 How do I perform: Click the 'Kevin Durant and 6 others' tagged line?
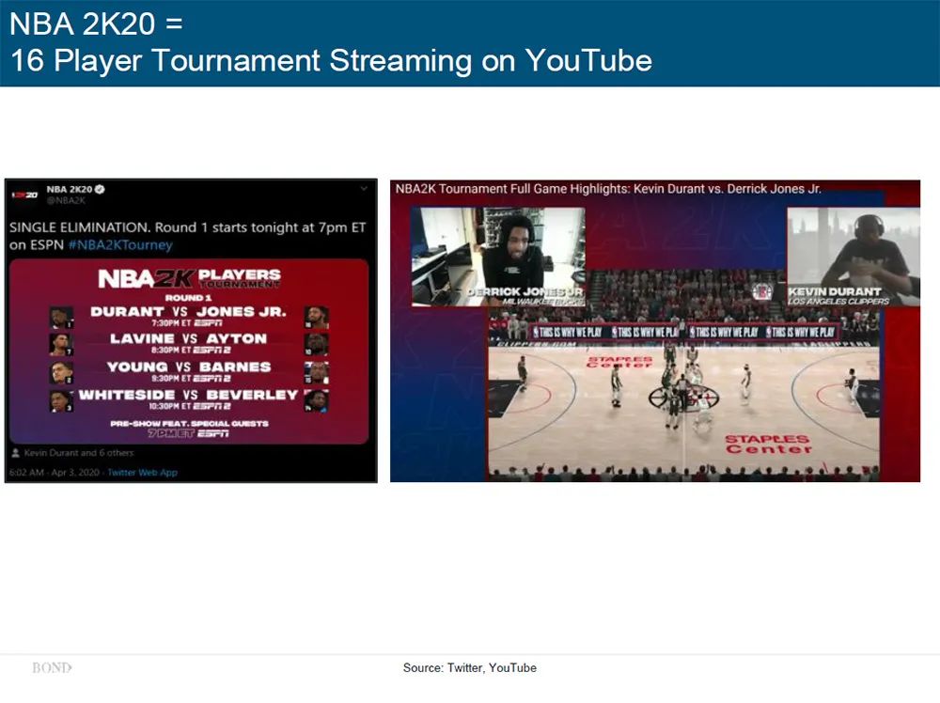coord(79,453)
